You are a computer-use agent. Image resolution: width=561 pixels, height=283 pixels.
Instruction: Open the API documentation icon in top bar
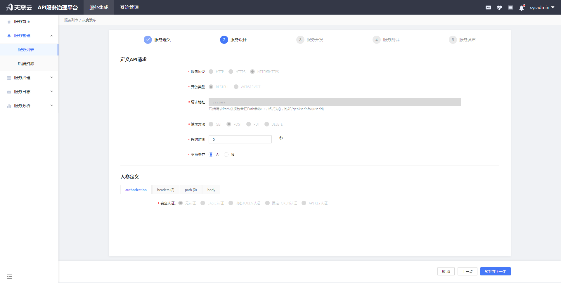tap(488, 8)
